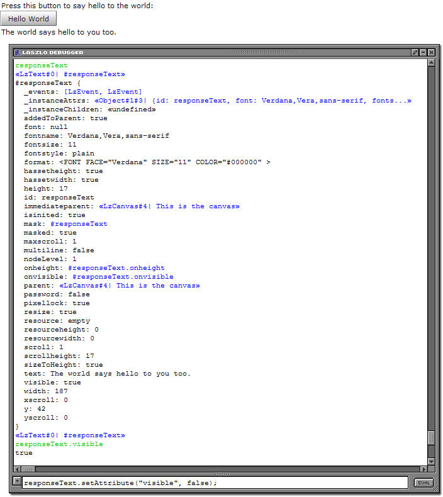Screen dimensions: 443x497
Task: Minimize the Laszlo Debugger window
Action: [x=423, y=53]
